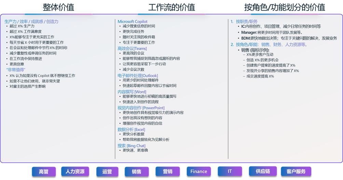Image resolution: width=343 pixels, height=180 pixels.
Task: Select bullet 更具创意
Action: click(x=17, y=64)
